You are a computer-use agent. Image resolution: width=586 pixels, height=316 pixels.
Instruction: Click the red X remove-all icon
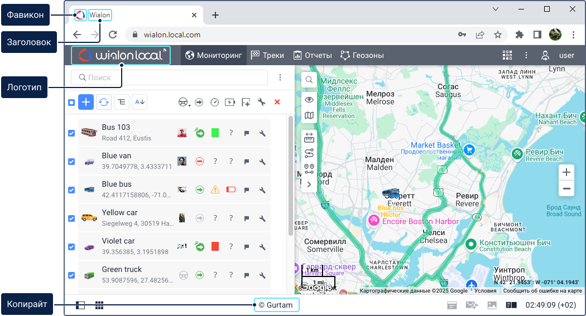[x=277, y=102]
